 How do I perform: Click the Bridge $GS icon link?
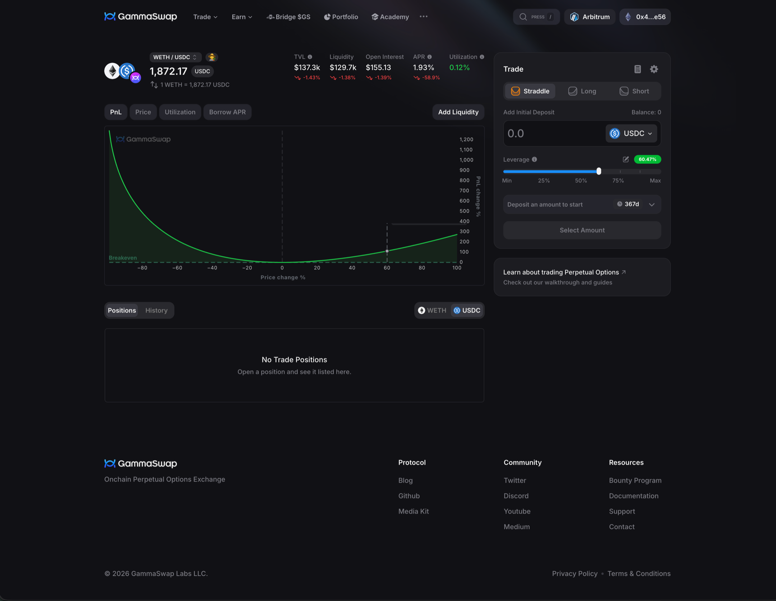[x=288, y=17]
